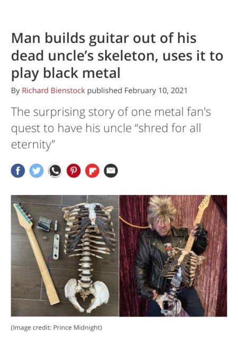Share article via email envelope icon
Viewport: 238px width, 337px height.
pos(111,171)
